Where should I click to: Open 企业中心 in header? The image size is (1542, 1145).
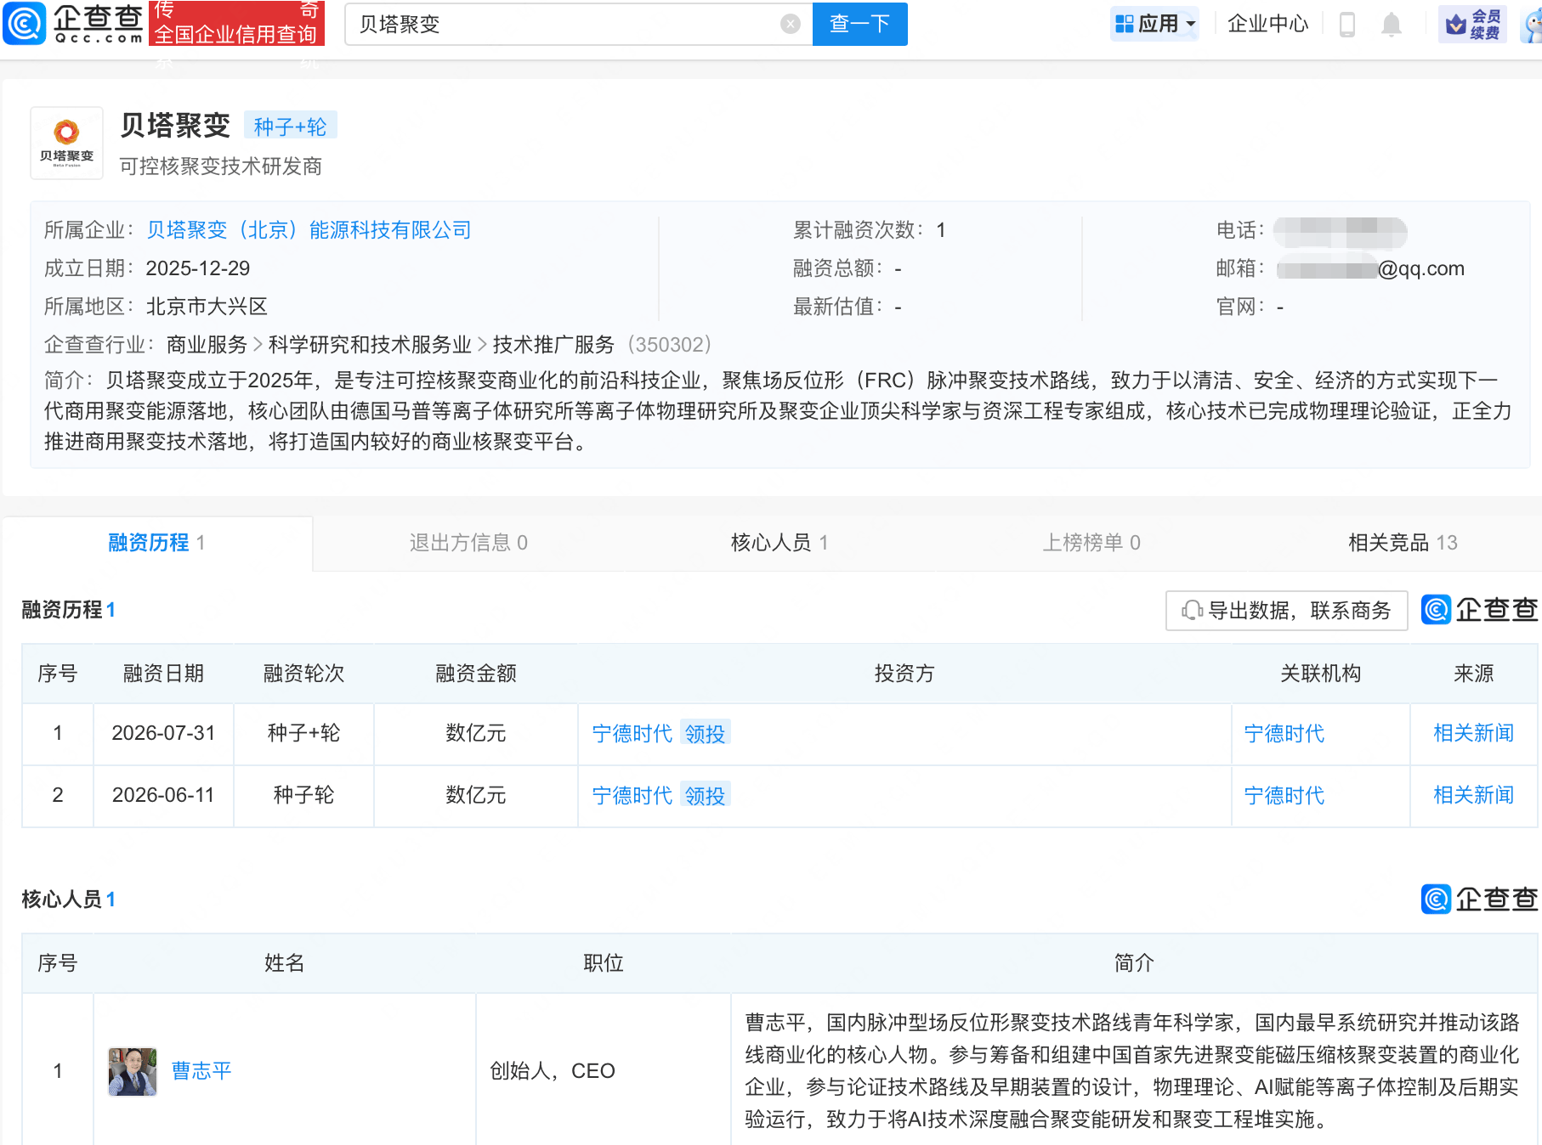(1267, 24)
